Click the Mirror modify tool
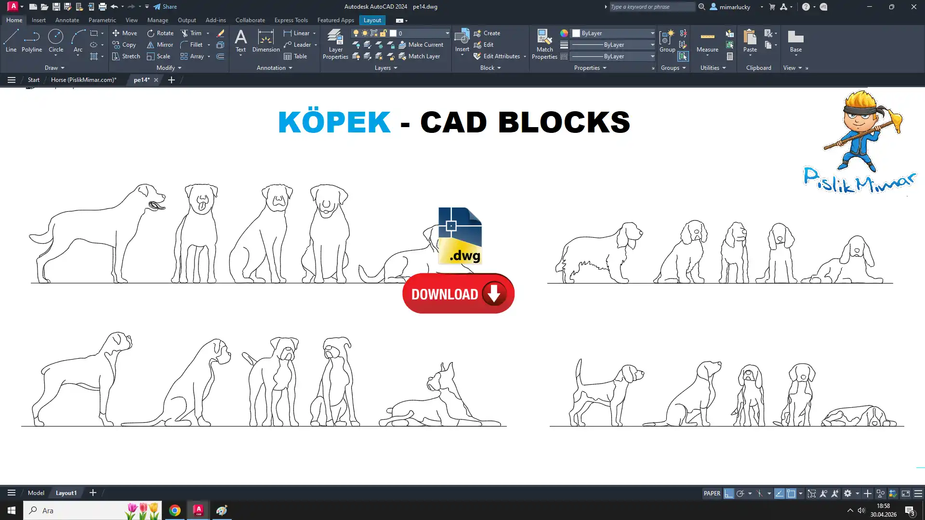 [160, 45]
